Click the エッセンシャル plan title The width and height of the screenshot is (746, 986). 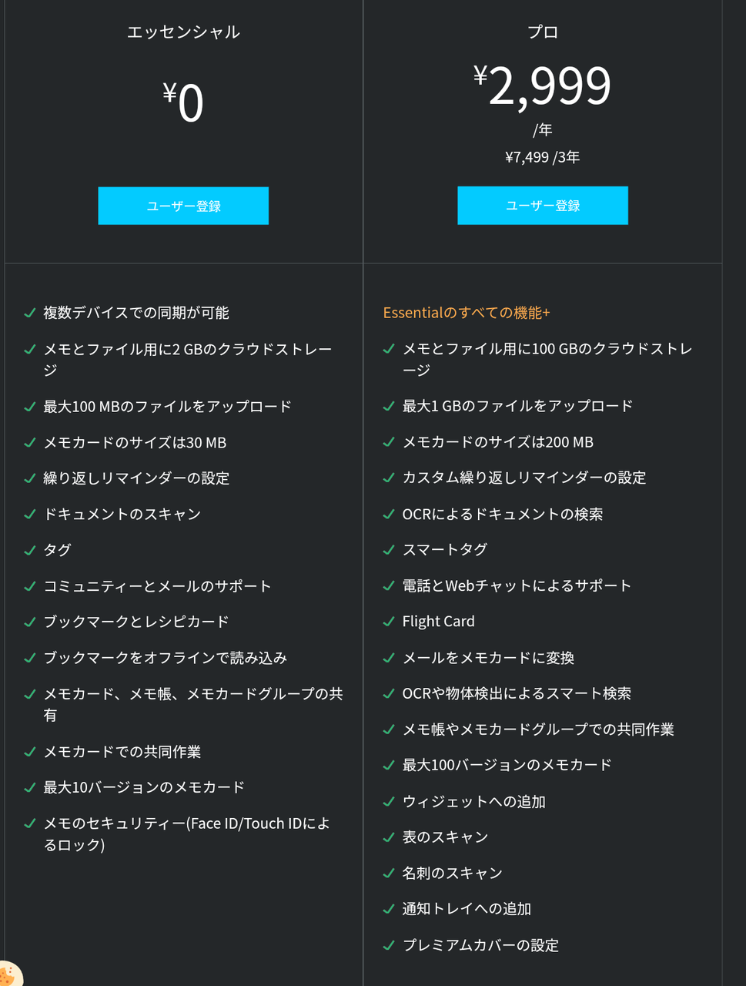183,32
